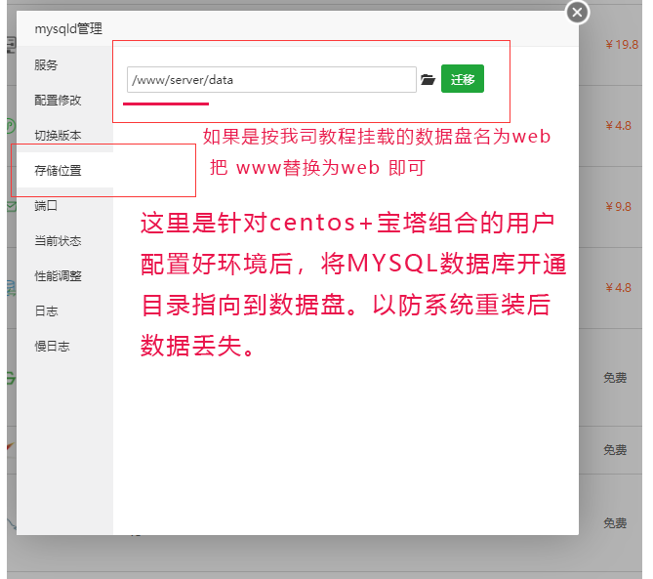
Task: View 当前状态 in the sidebar
Action: [58, 241]
